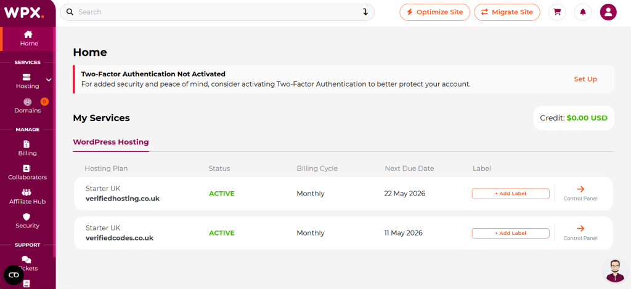
Task: Open Domains in the sidebar
Action: [27, 106]
